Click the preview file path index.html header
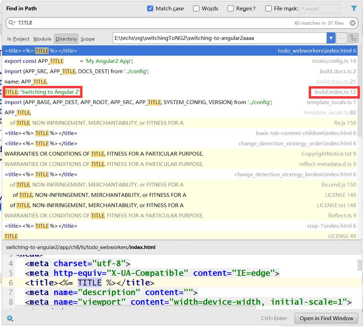363x327 pixels. (81, 247)
